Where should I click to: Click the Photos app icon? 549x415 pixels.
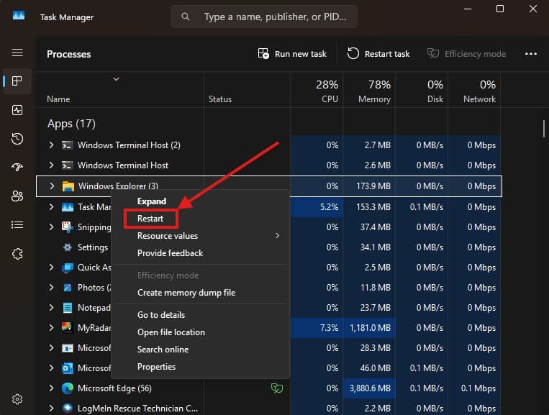click(x=68, y=288)
